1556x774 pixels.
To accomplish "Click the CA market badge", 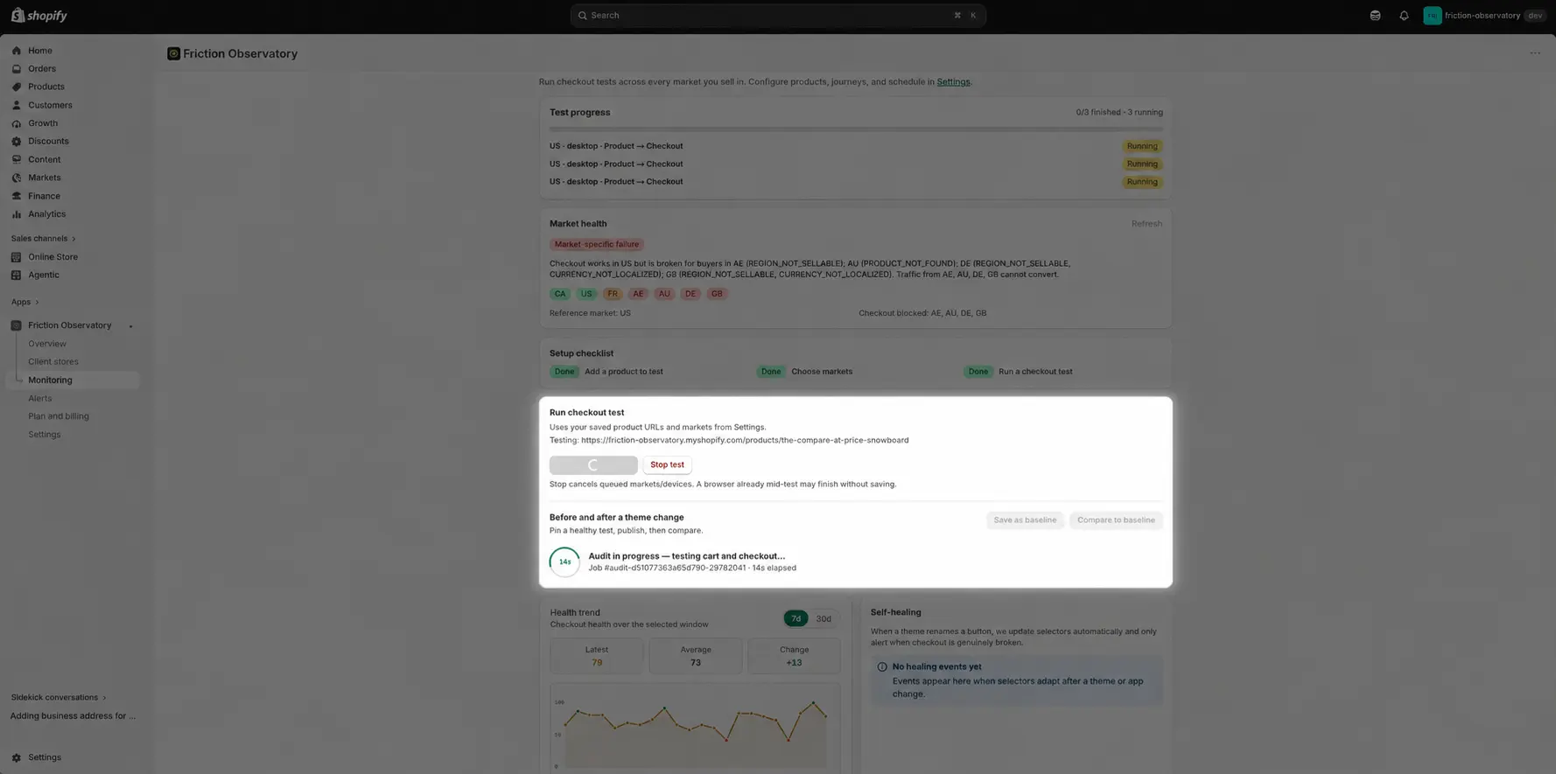I will [560, 294].
